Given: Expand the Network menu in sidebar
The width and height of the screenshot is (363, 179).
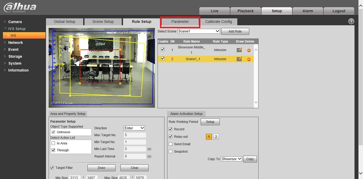Looking at the screenshot, I should coord(16,43).
